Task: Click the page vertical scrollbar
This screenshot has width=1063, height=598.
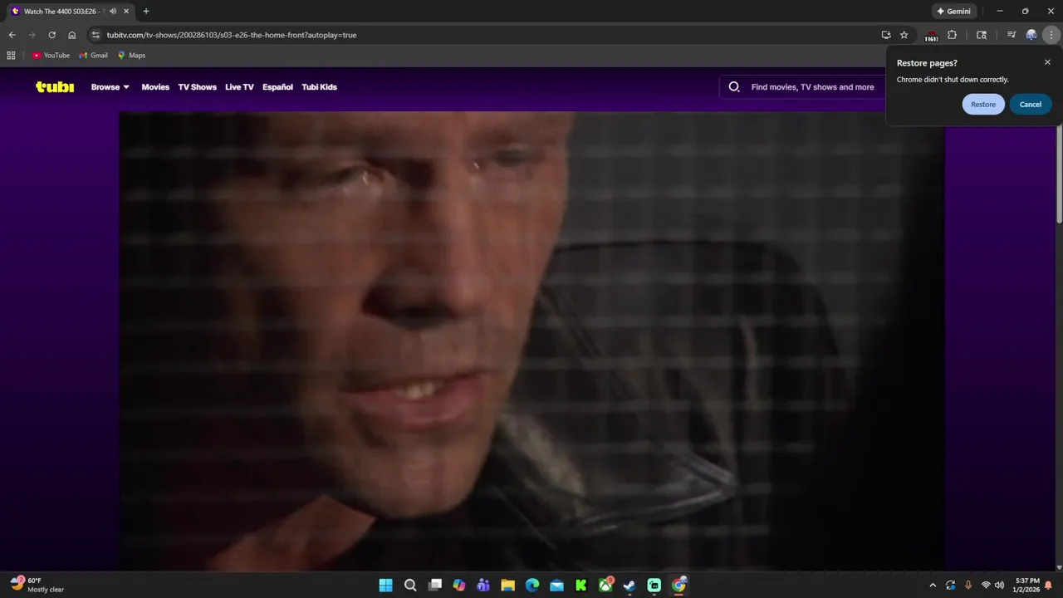Action: [1059, 175]
